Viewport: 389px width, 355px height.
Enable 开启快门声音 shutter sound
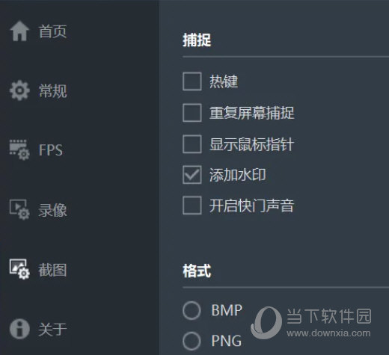(x=192, y=206)
